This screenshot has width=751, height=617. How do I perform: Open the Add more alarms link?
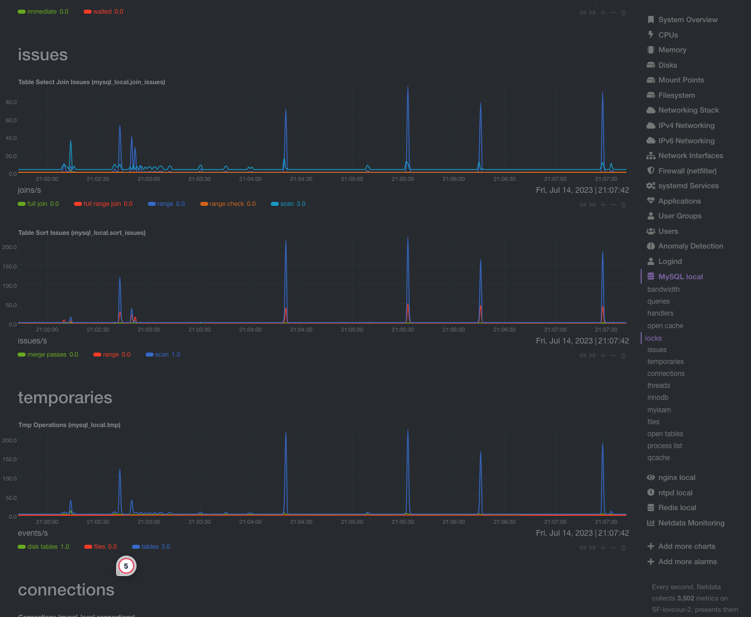tap(687, 562)
